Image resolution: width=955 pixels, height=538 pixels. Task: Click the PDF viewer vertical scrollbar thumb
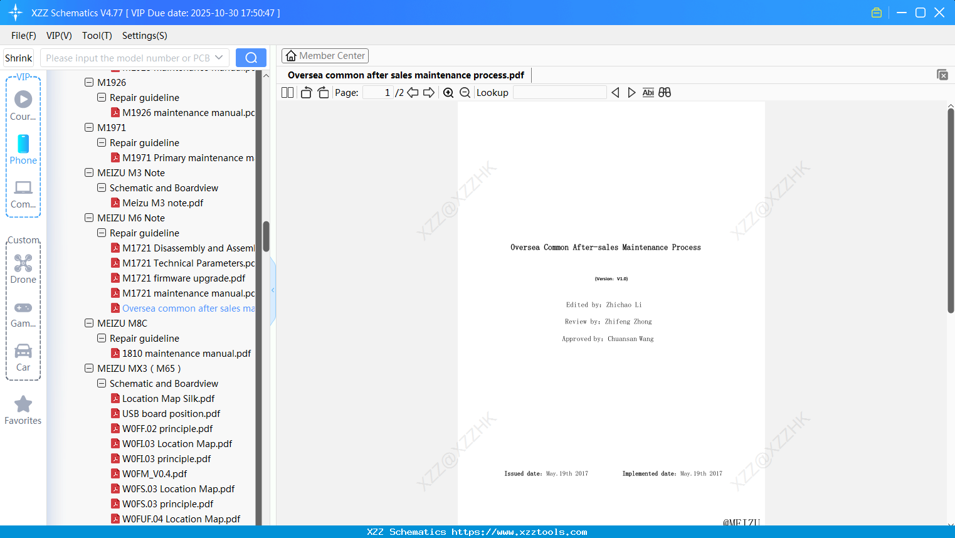click(x=951, y=210)
